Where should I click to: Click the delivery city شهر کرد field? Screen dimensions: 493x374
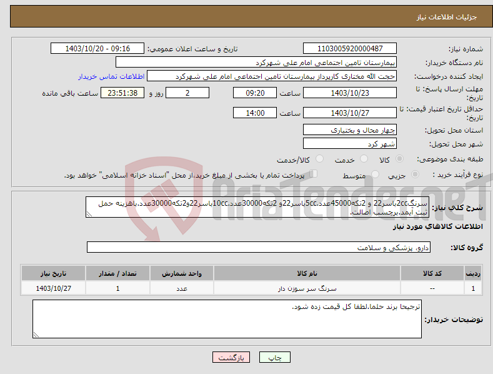pos(350,144)
